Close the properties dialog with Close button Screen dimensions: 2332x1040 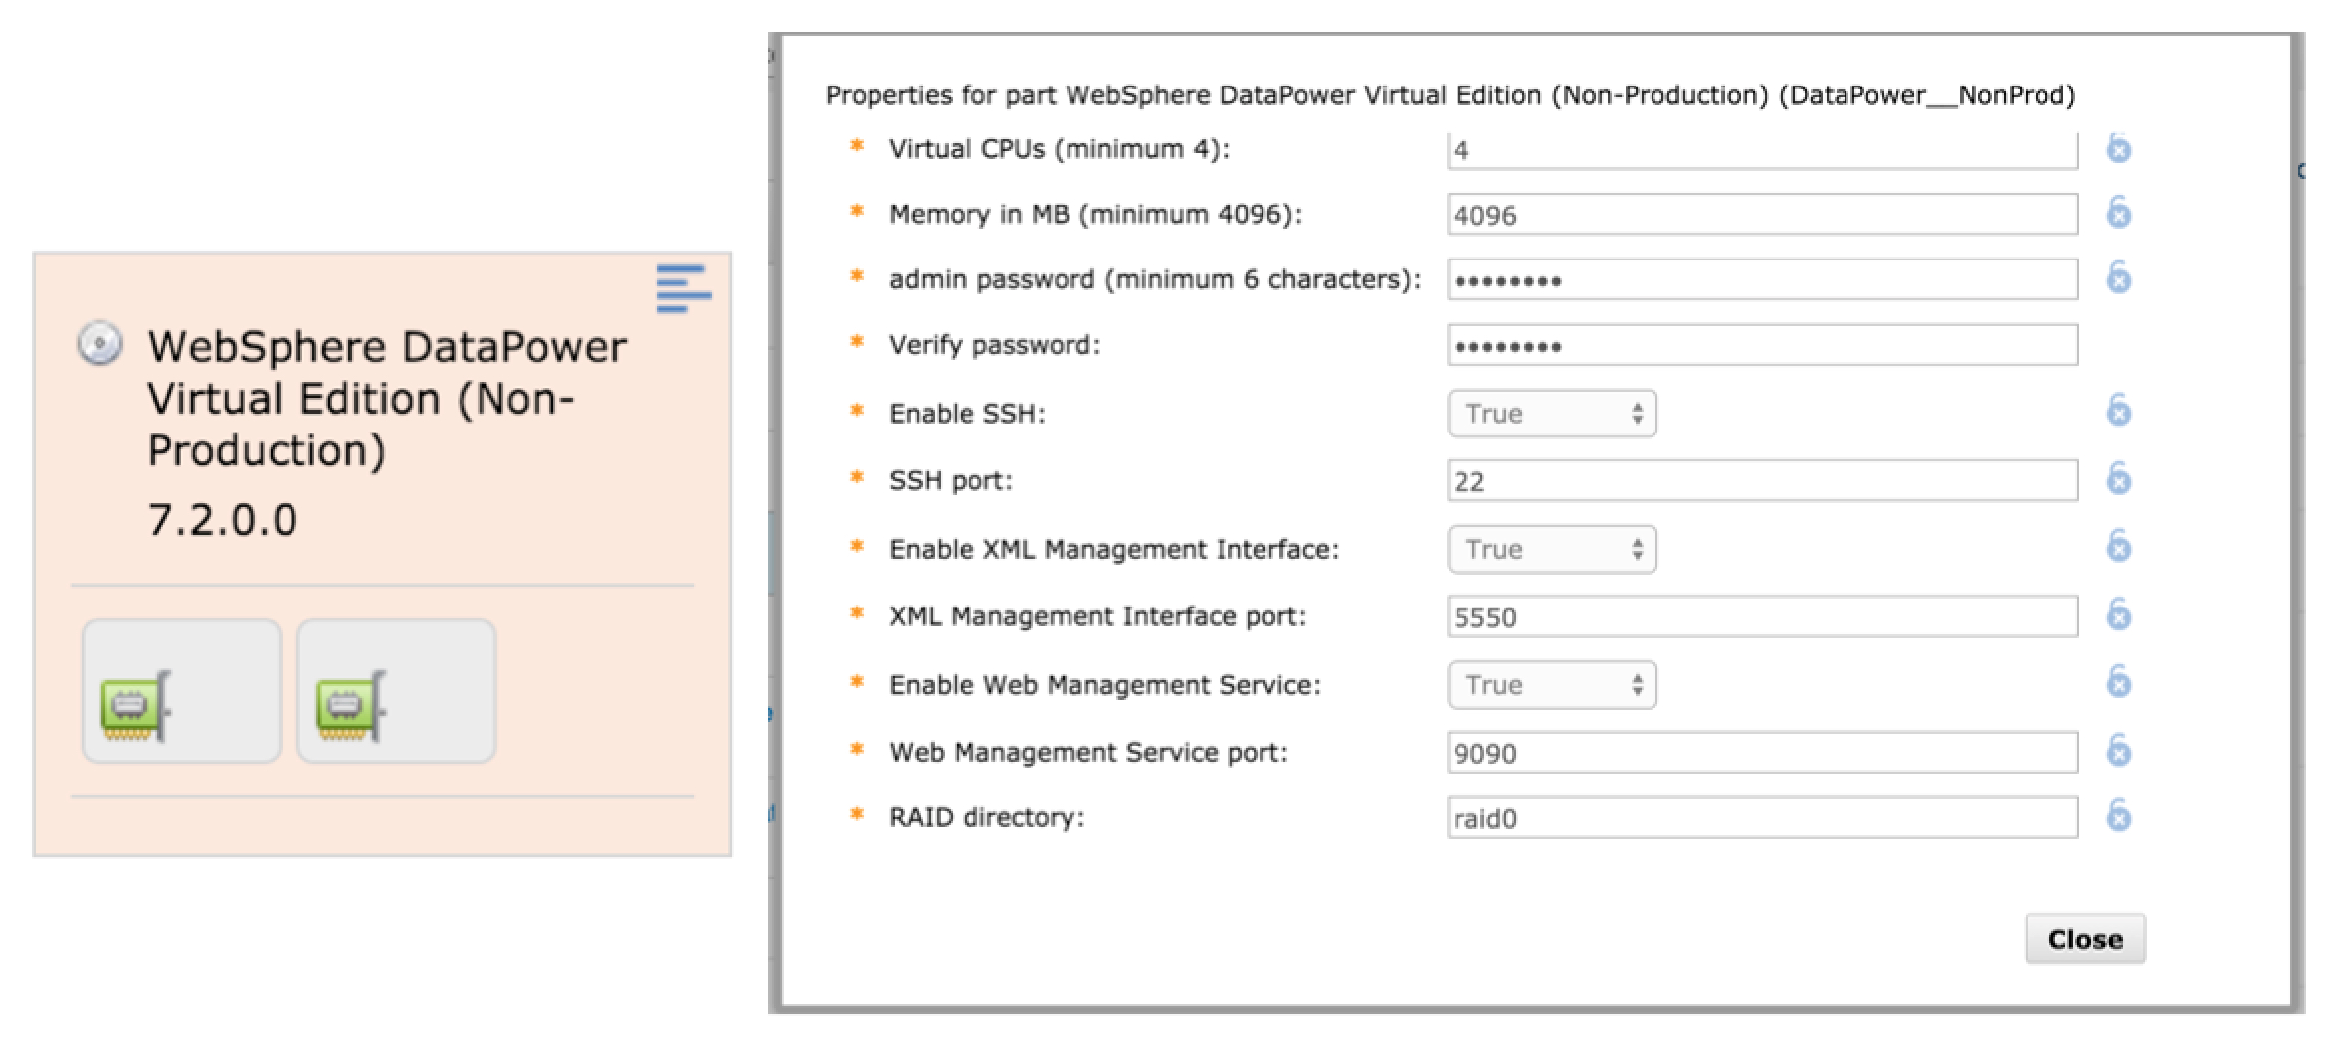[2085, 939]
